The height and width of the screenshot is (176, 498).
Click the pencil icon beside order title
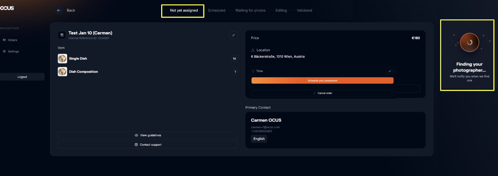tap(233, 35)
